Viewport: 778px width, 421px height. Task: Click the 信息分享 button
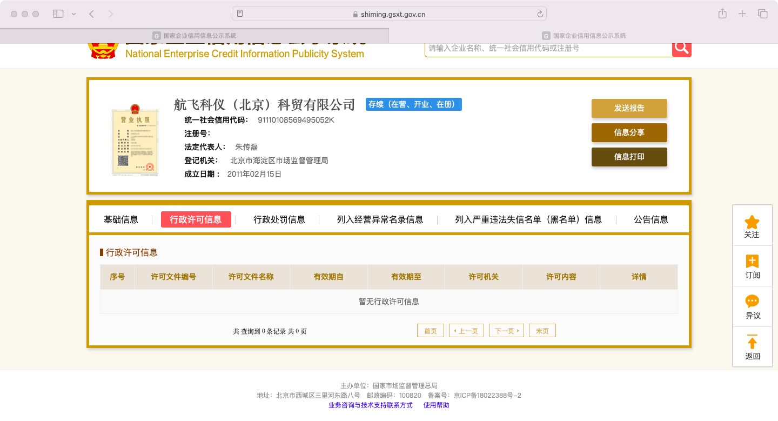tap(629, 132)
